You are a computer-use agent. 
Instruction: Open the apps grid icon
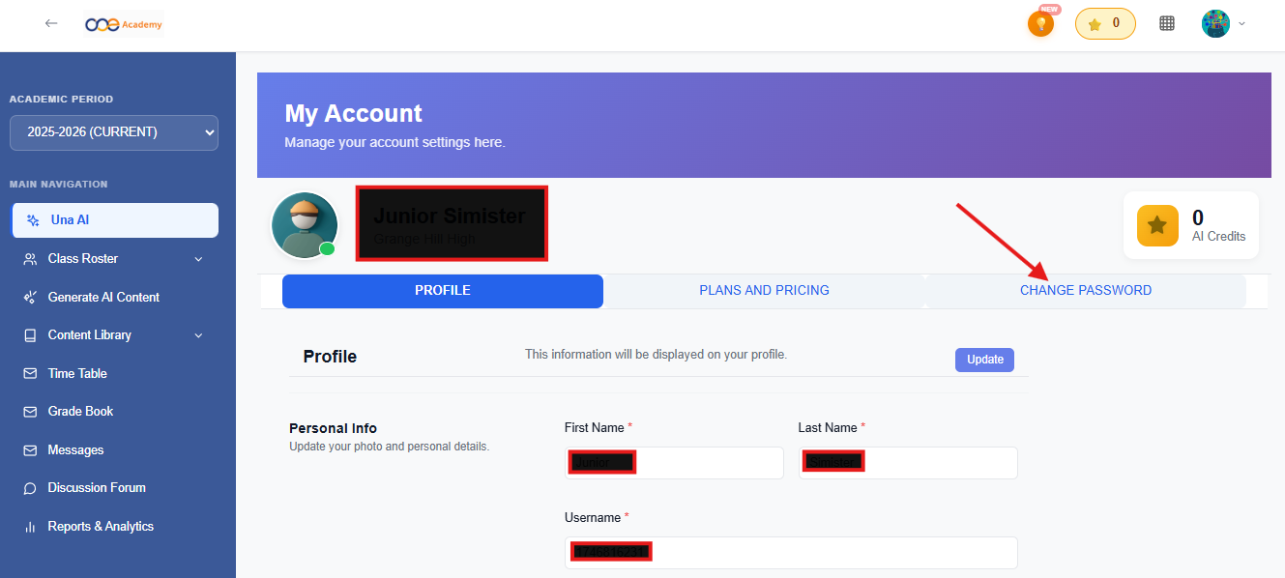(1167, 23)
